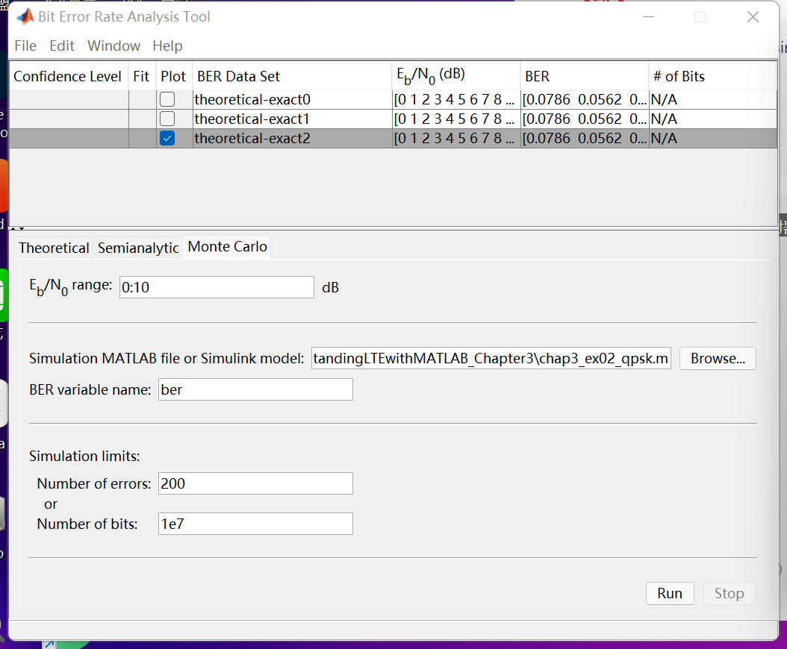The width and height of the screenshot is (787, 649).
Task: Click the Eb/N0 (dB) column header
Action: coord(455,76)
